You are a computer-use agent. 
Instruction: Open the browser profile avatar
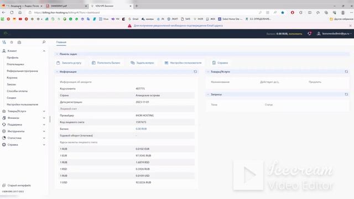click(x=343, y=13)
